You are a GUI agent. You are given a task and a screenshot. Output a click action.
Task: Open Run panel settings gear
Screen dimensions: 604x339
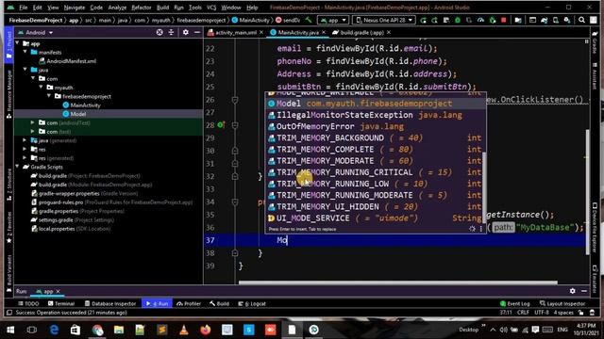[x=573, y=291]
